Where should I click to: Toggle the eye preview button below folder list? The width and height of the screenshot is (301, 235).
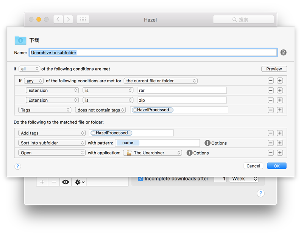click(x=66, y=182)
